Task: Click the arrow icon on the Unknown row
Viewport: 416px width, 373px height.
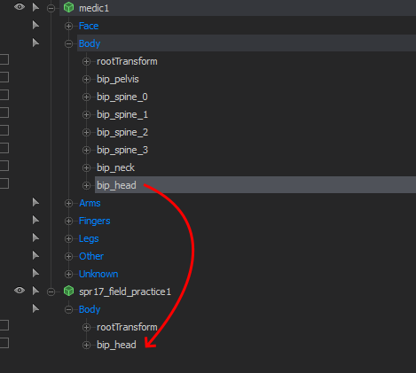Action: 35,273
